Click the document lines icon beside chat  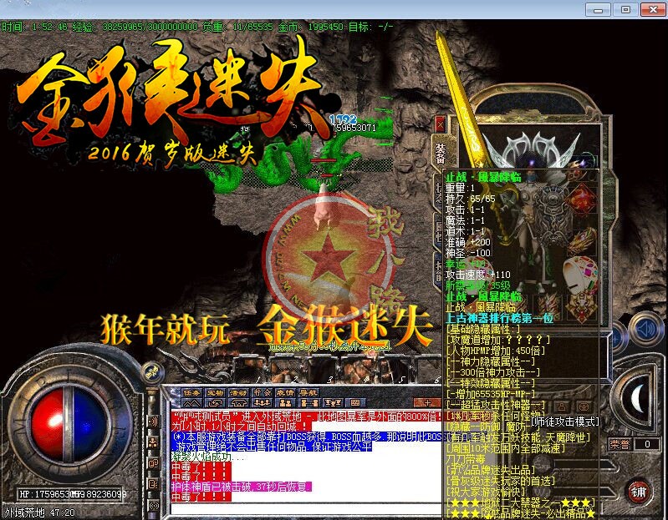click(153, 484)
